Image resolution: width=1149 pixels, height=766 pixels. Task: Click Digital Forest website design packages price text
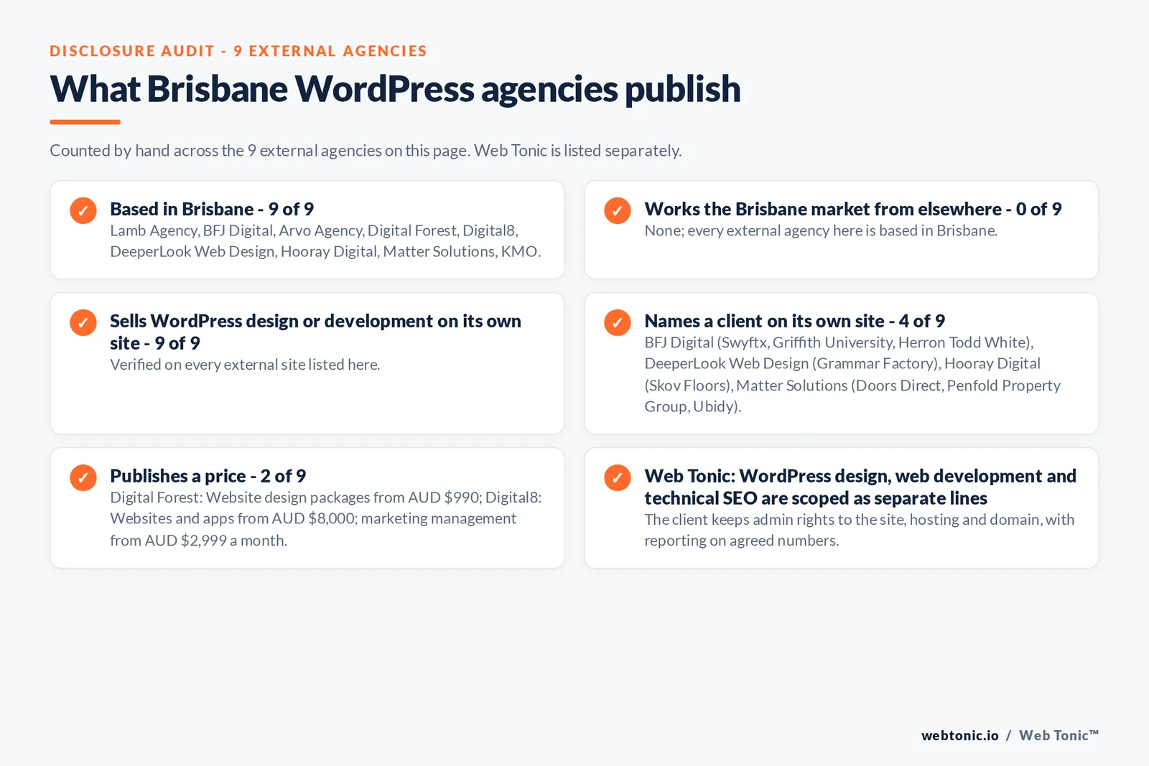(326, 519)
